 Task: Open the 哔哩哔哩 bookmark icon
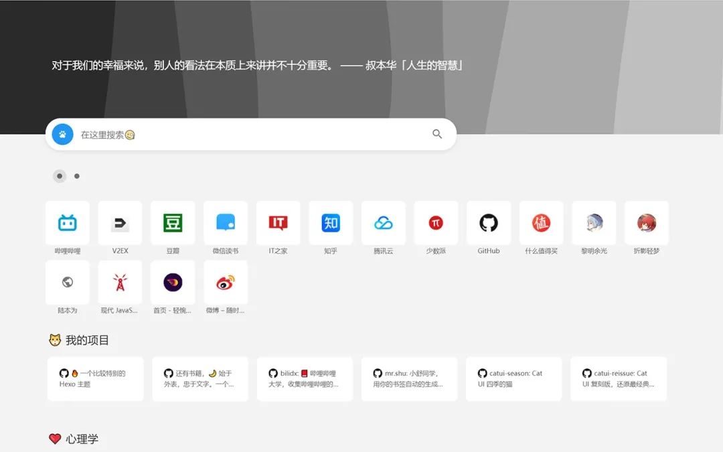click(x=68, y=223)
